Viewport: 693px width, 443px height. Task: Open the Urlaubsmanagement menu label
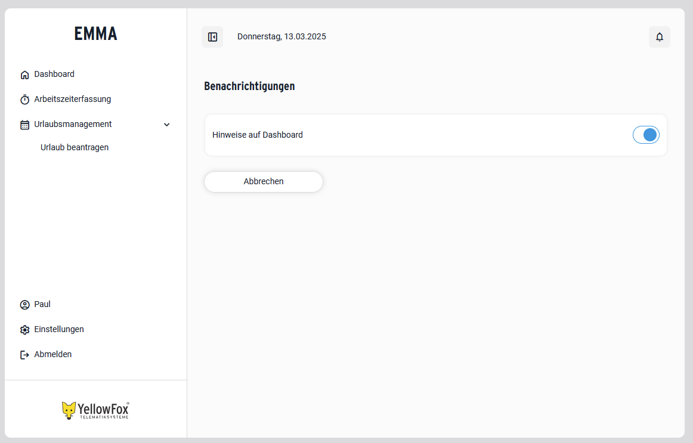point(73,124)
